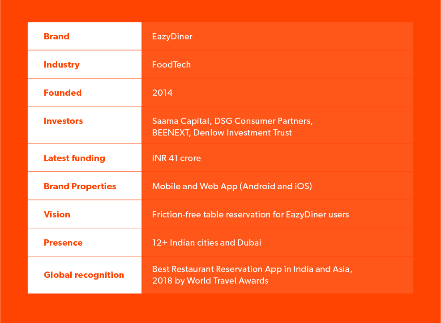Viewport: 441px width, 323px height.
Task: Select the founding year 2014
Action: pyautogui.click(x=162, y=93)
